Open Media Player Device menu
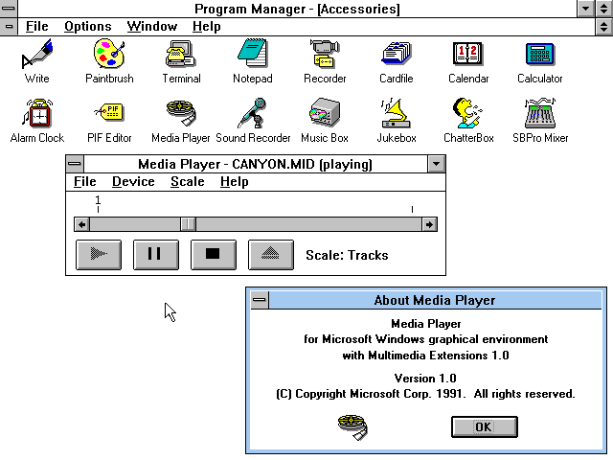 point(133,181)
